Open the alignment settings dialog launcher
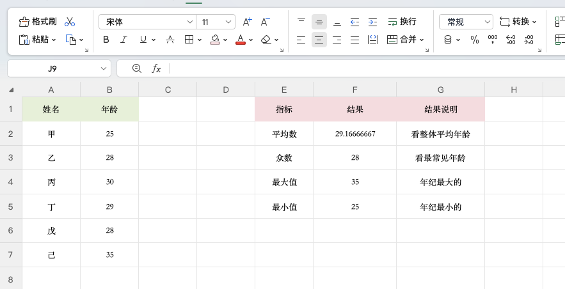The height and width of the screenshot is (289, 565). (427, 51)
